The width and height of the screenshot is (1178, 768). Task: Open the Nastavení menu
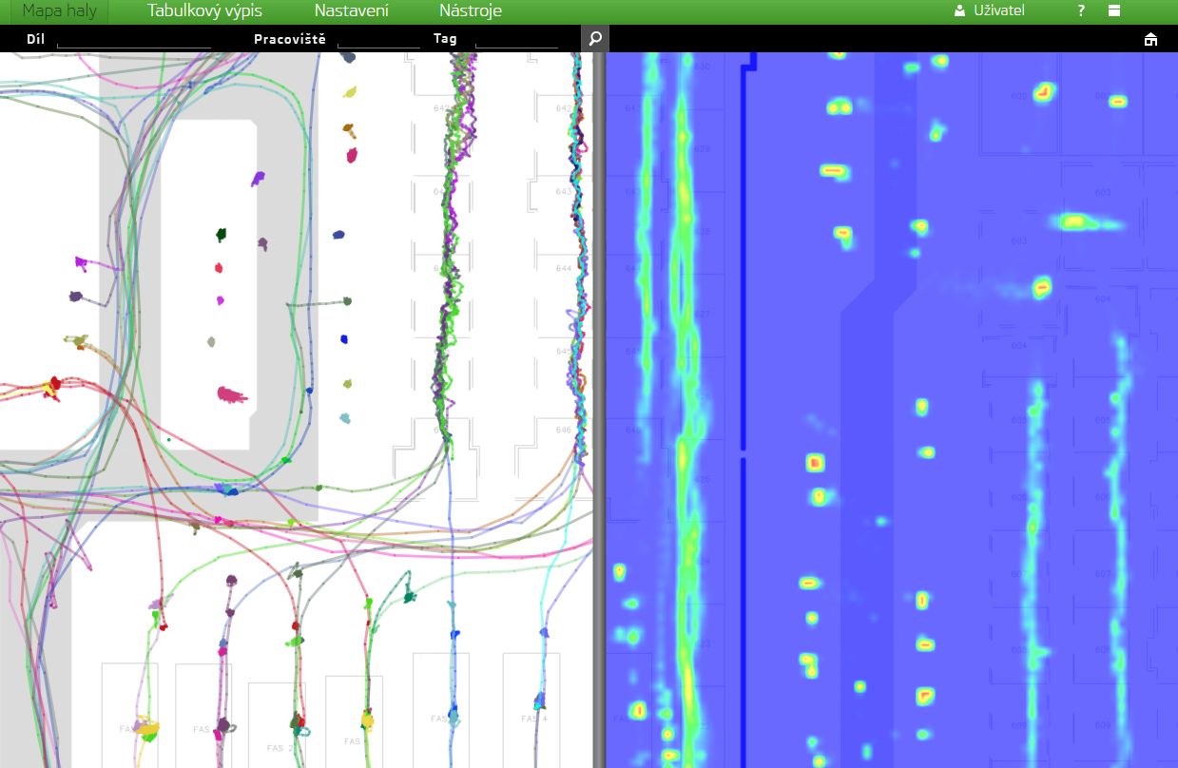tap(351, 11)
